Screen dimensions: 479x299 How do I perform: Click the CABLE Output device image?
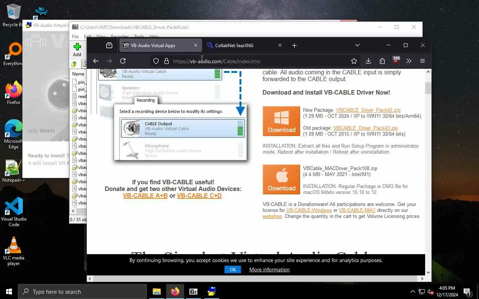[132, 128]
